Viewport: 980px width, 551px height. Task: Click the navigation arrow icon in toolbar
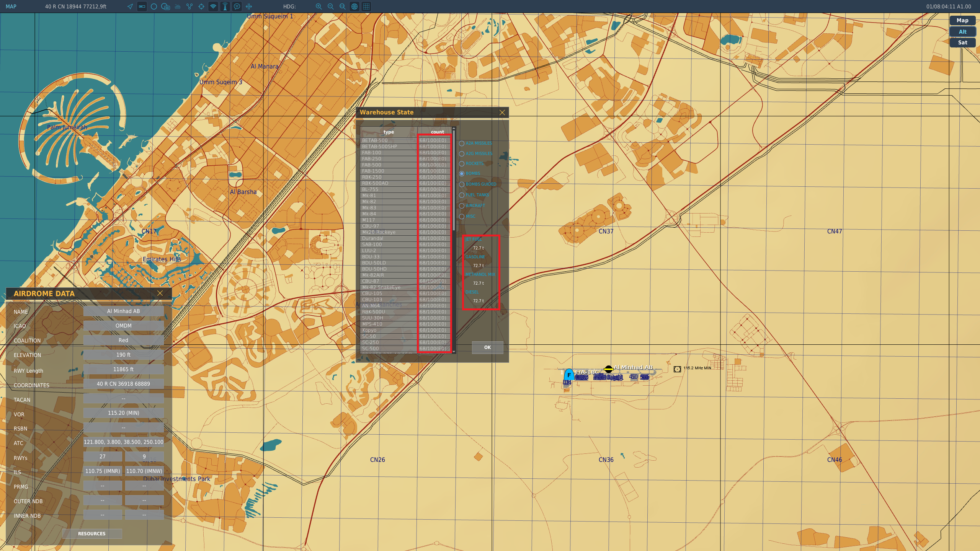pyautogui.click(x=130, y=7)
